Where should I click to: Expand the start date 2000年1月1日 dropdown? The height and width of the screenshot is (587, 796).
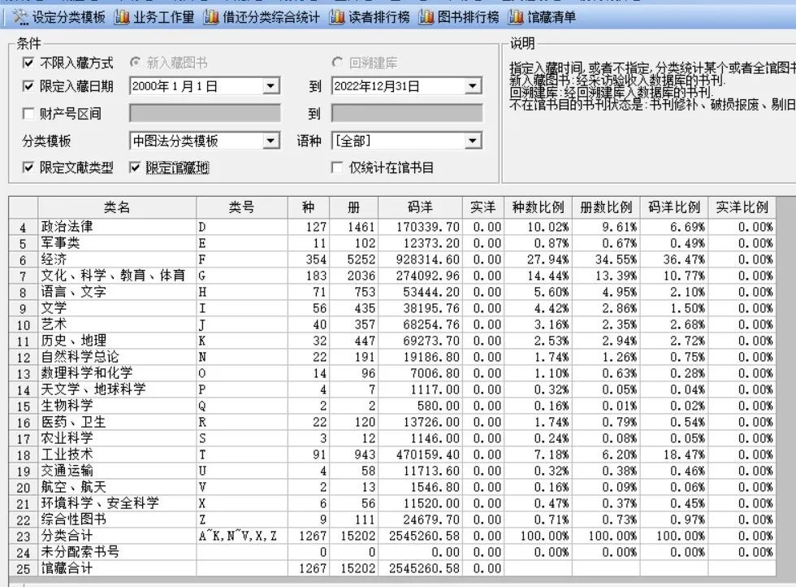(x=271, y=86)
